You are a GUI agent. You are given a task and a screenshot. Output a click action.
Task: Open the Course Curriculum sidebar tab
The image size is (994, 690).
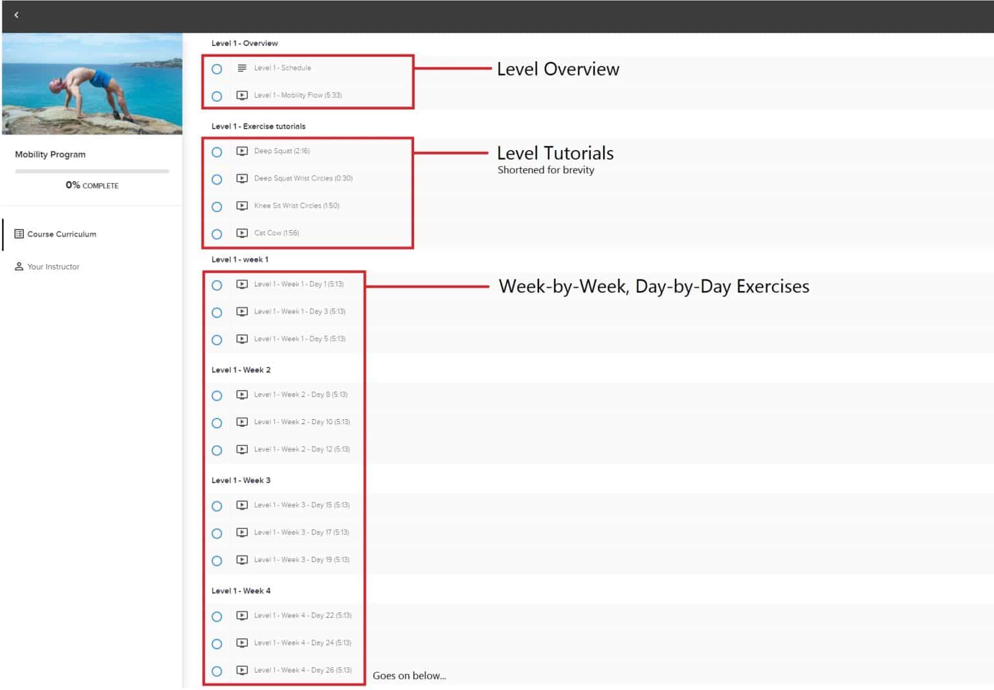tap(61, 234)
